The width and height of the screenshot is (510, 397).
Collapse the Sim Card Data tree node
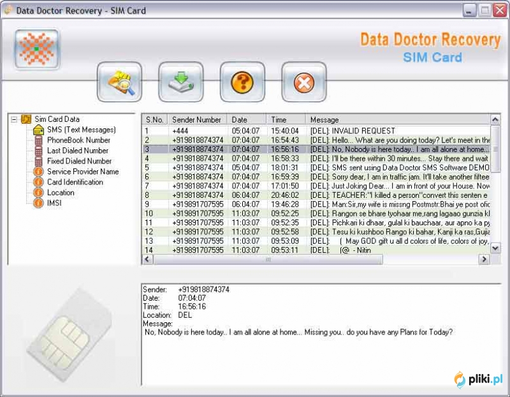[13, 119]
